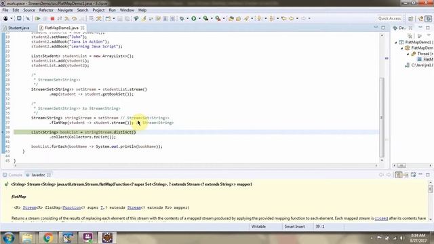Image resolution: width=434 pixels, height=244 pixels.
Task: Open the Refactor menu
Action: 46,10
